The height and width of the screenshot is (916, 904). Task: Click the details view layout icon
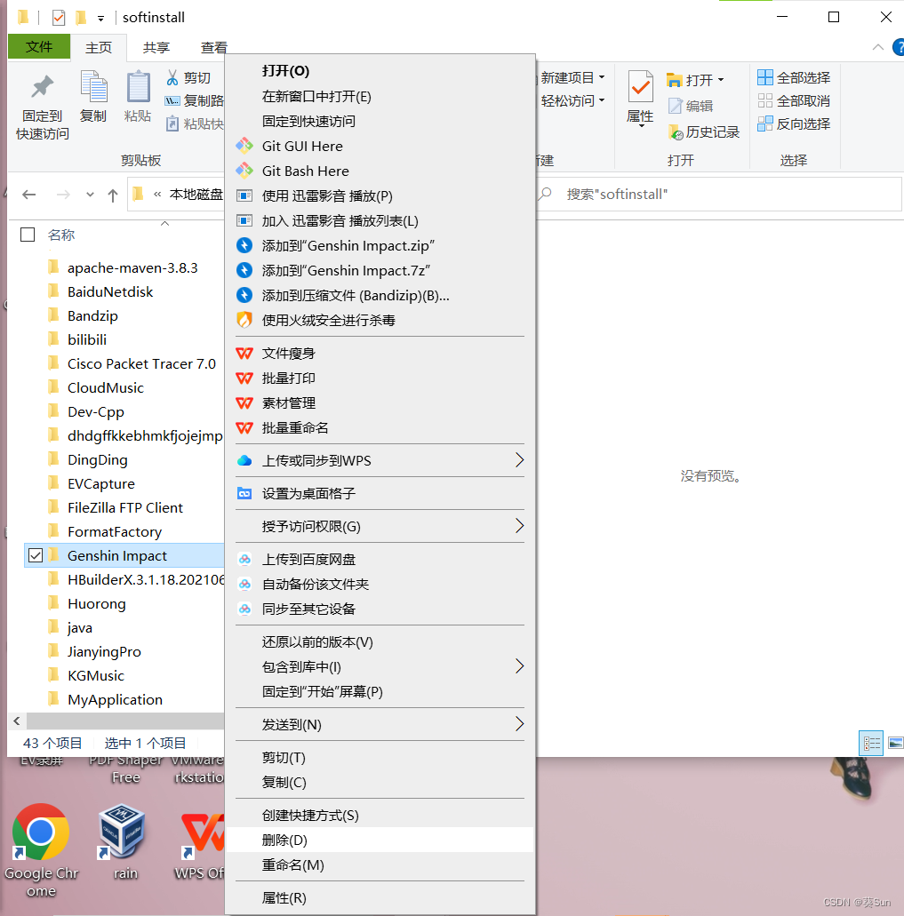pos(871,743)
